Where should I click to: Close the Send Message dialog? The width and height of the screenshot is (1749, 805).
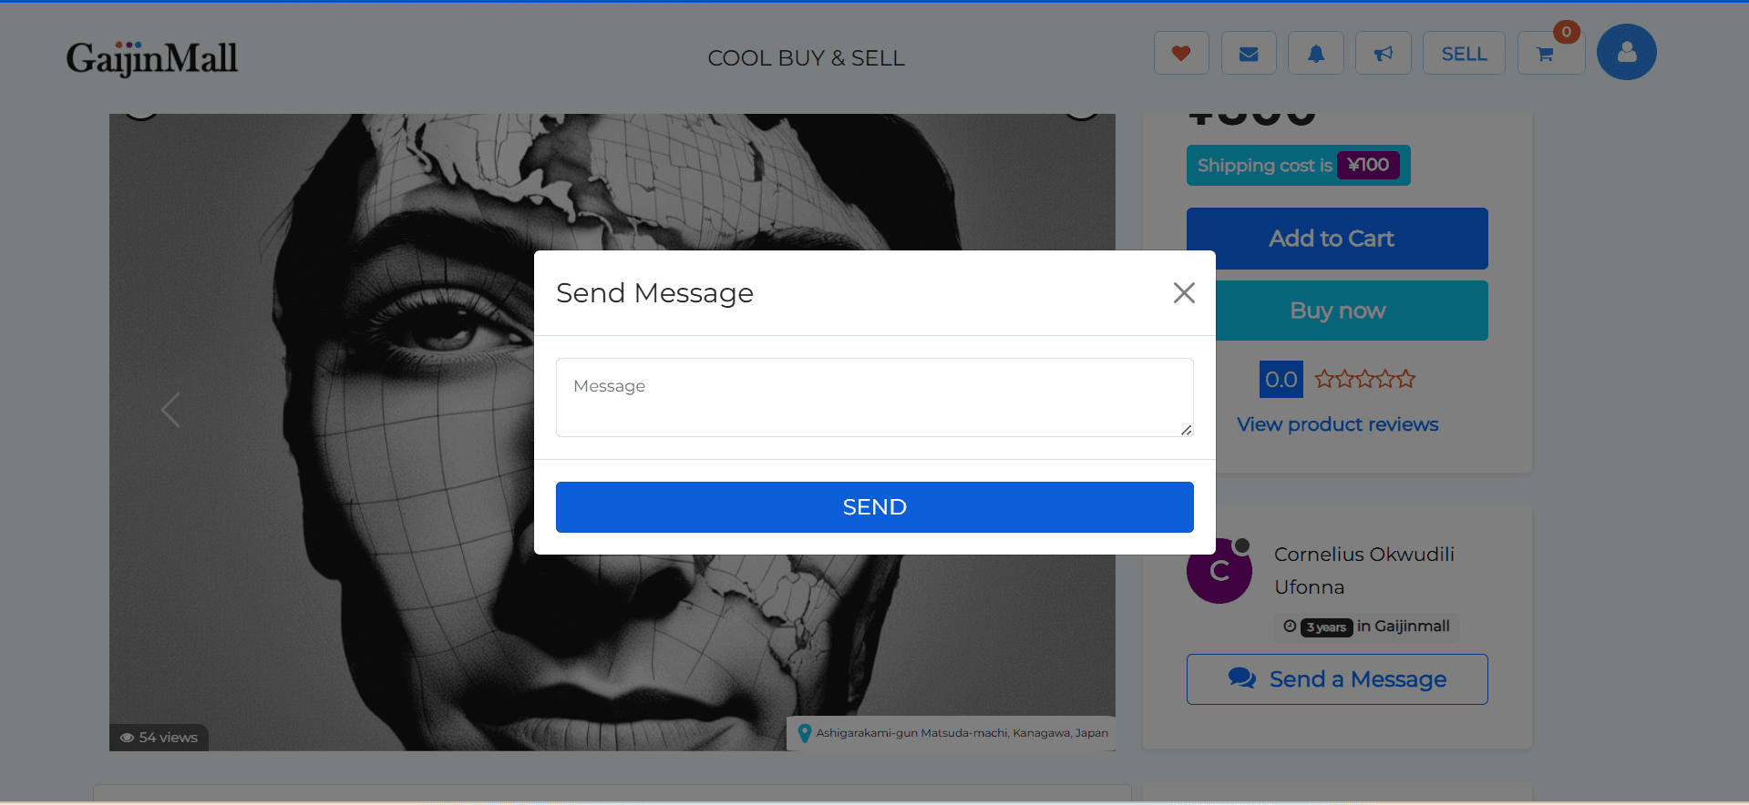pyautogui.click(x=1184, y=292)
